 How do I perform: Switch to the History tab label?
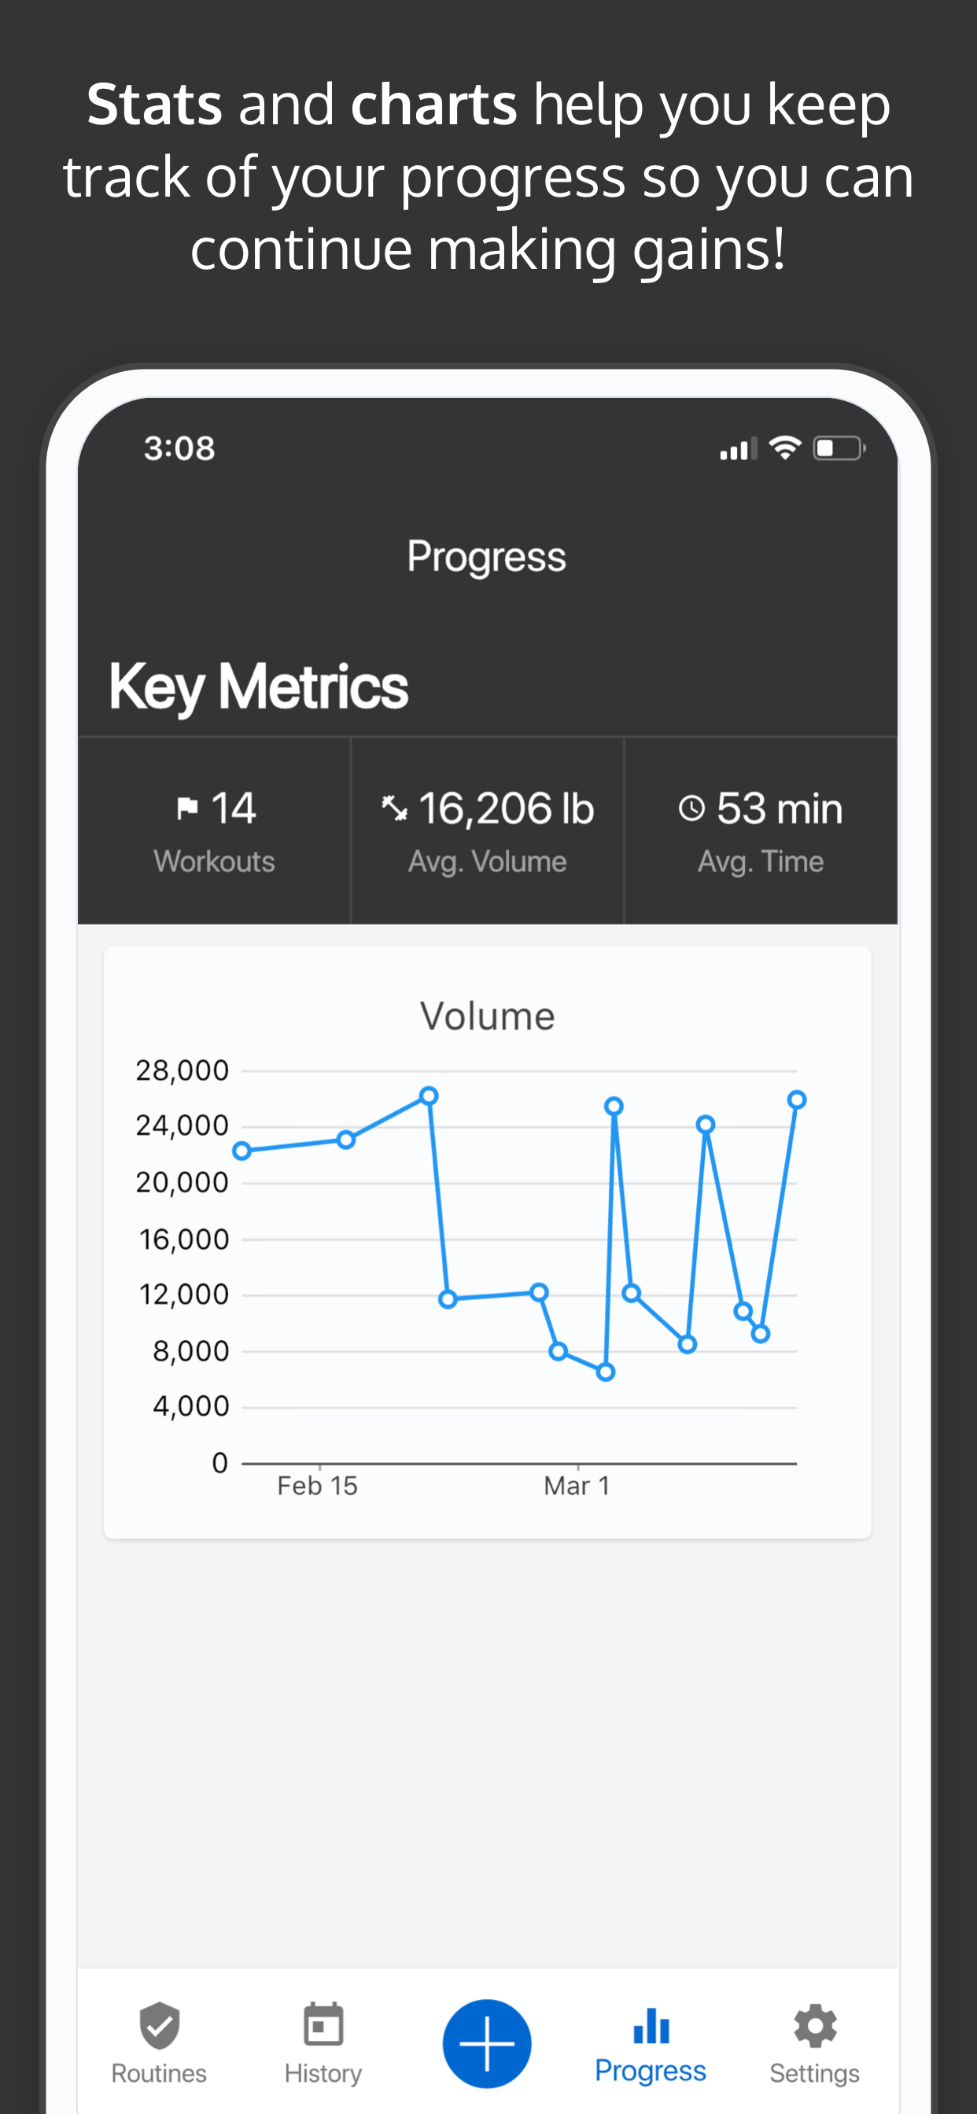point(323,2073)
